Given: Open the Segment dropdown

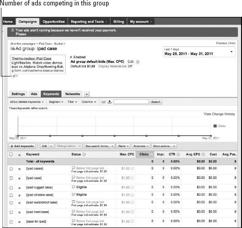Looking at the screenshot, I should click(56, 102).
